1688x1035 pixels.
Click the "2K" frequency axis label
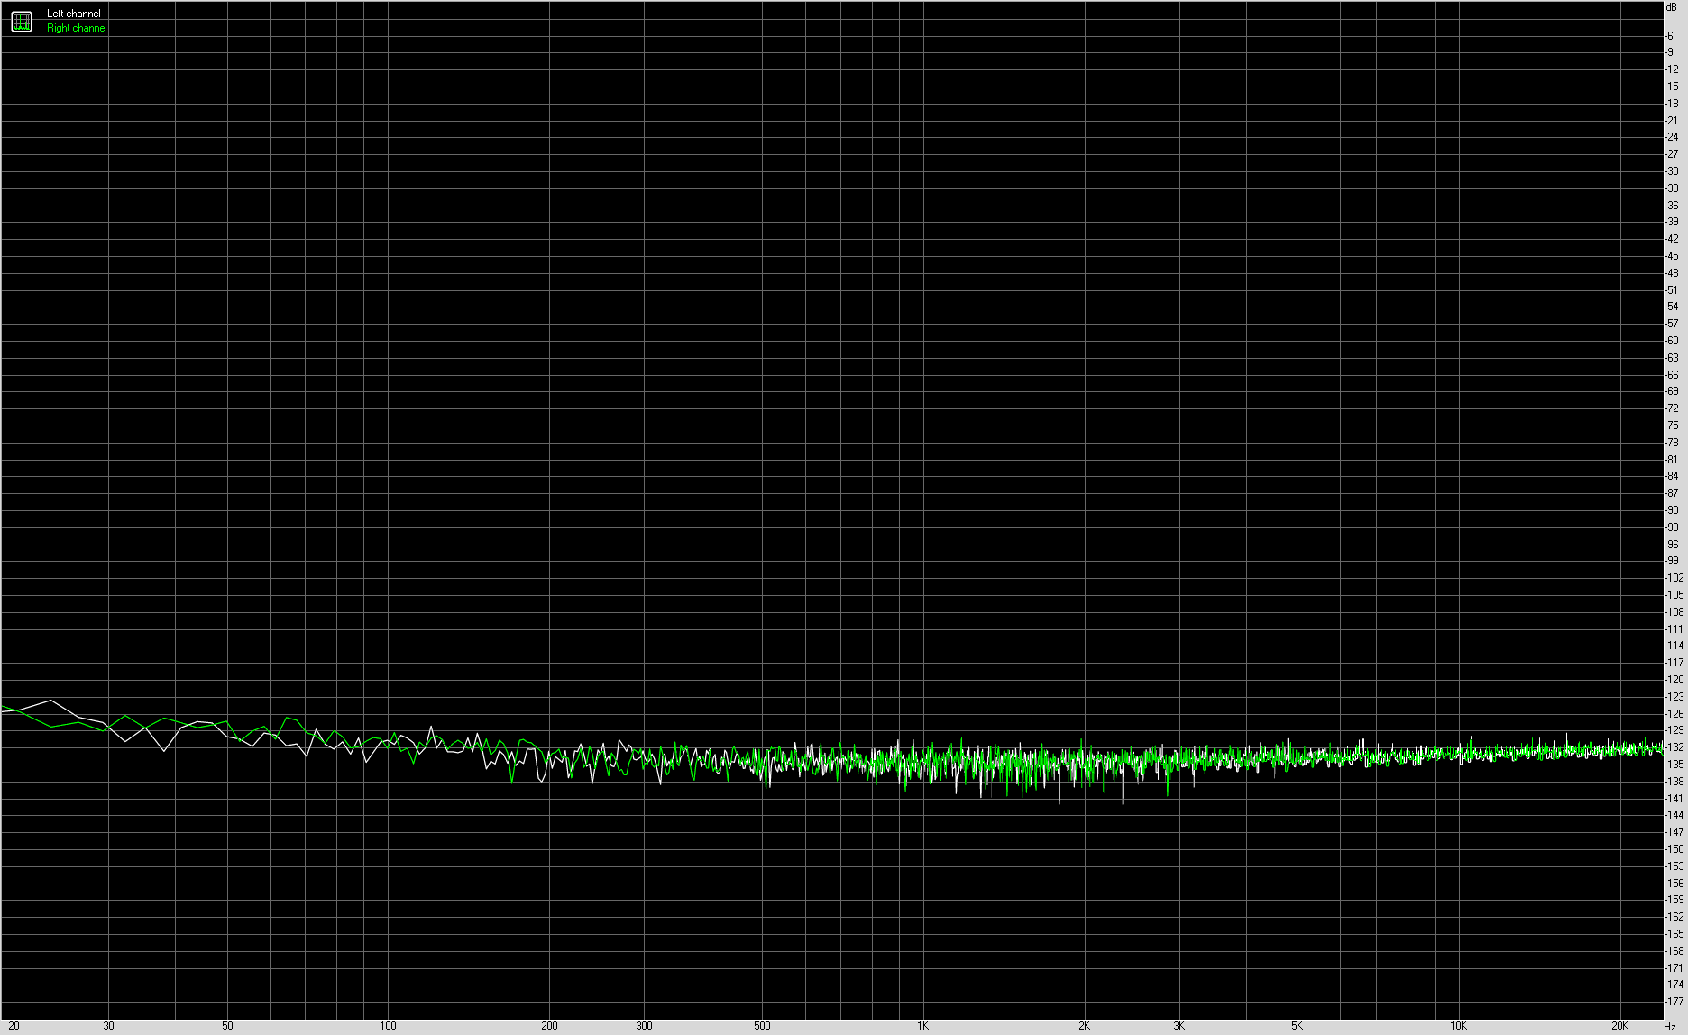click(1084, 1026)
